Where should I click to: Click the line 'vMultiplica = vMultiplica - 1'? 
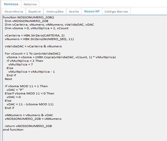point(32,72)
